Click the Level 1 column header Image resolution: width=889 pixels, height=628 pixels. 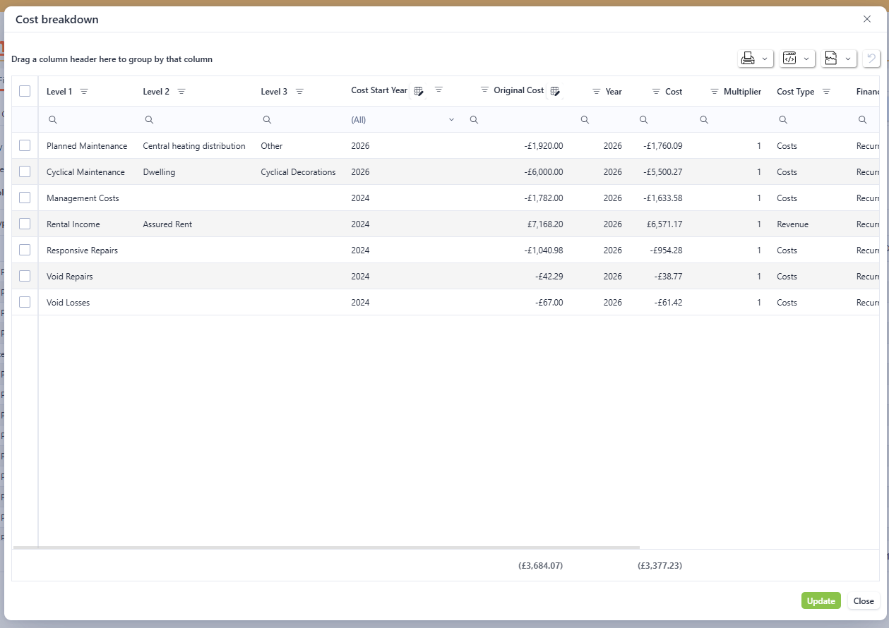[x=59, y=92]
